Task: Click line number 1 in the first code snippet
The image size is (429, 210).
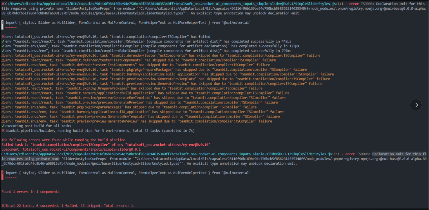Action: click(x=2, y=23)
